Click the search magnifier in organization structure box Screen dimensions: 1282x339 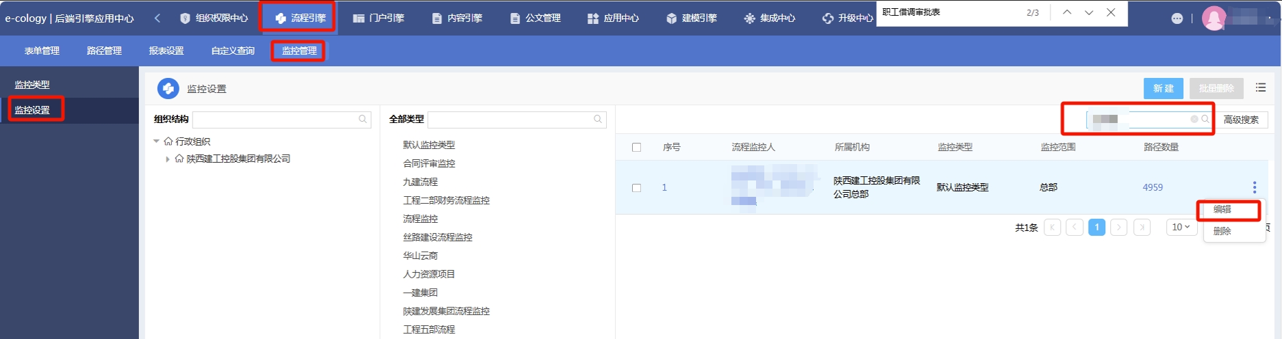click(x=363, y=120)
